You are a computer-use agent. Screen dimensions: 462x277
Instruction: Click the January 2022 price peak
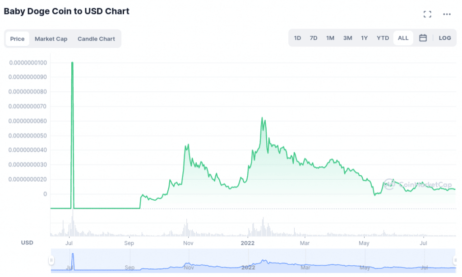coord(262,118)
